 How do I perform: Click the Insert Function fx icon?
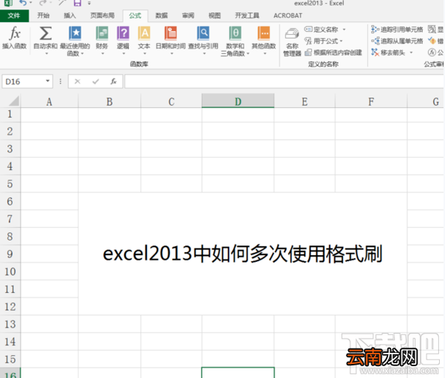pos(15,33)
